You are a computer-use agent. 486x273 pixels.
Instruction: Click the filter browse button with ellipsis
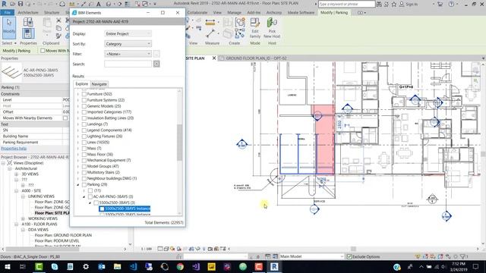(x=156, y=54)
